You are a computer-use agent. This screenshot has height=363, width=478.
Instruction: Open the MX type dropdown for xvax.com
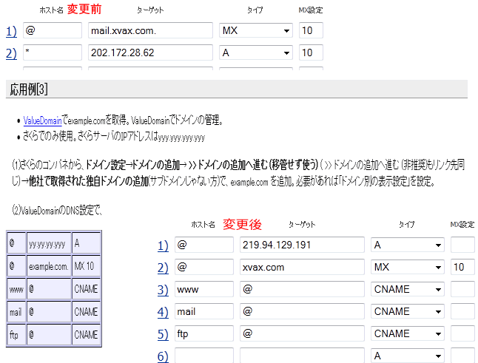click(408, 268)
